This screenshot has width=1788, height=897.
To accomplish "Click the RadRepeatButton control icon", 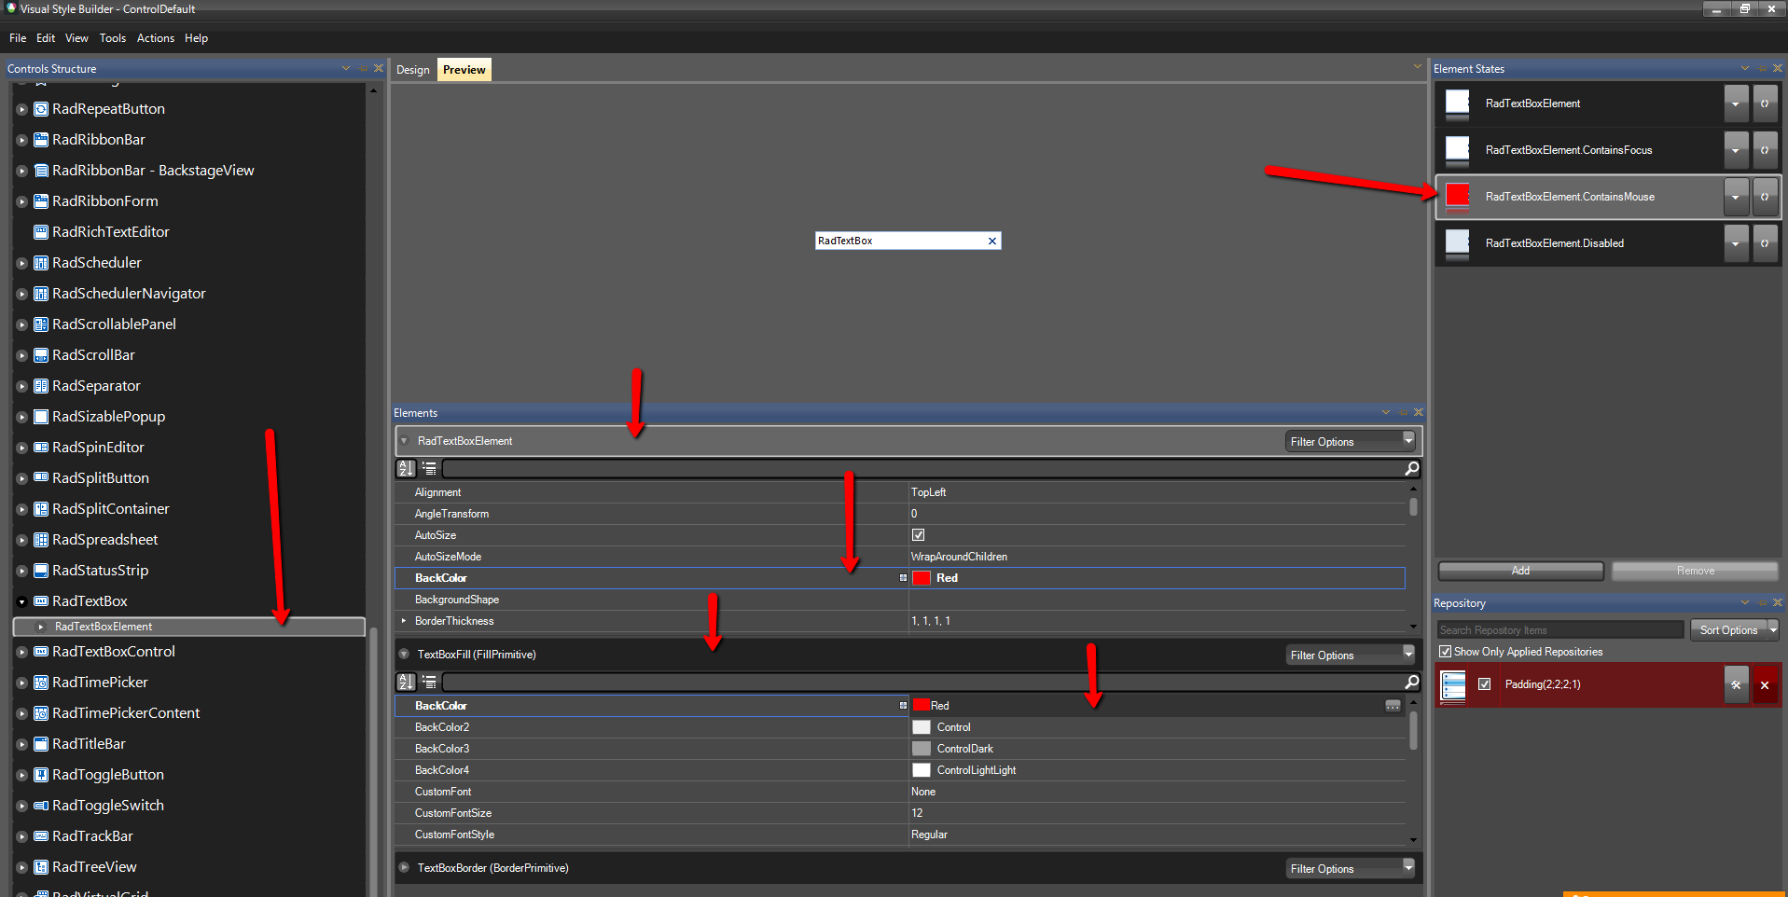I will [41, 109].
